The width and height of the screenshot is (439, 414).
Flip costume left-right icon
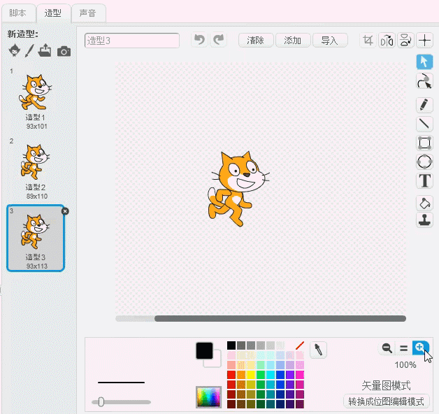point(387,41)
